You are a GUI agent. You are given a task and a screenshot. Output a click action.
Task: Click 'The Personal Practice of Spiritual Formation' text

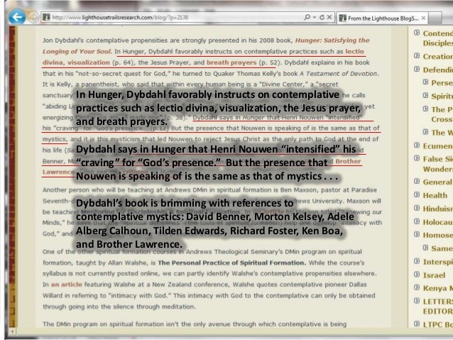[x=231, y=263]
